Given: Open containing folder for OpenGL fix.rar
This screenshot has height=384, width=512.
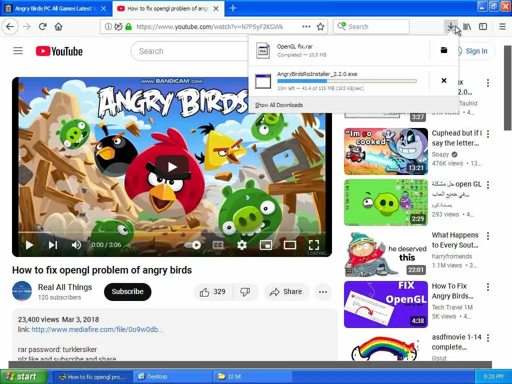Looking at the screenshot, I should [x=444, y=50].
